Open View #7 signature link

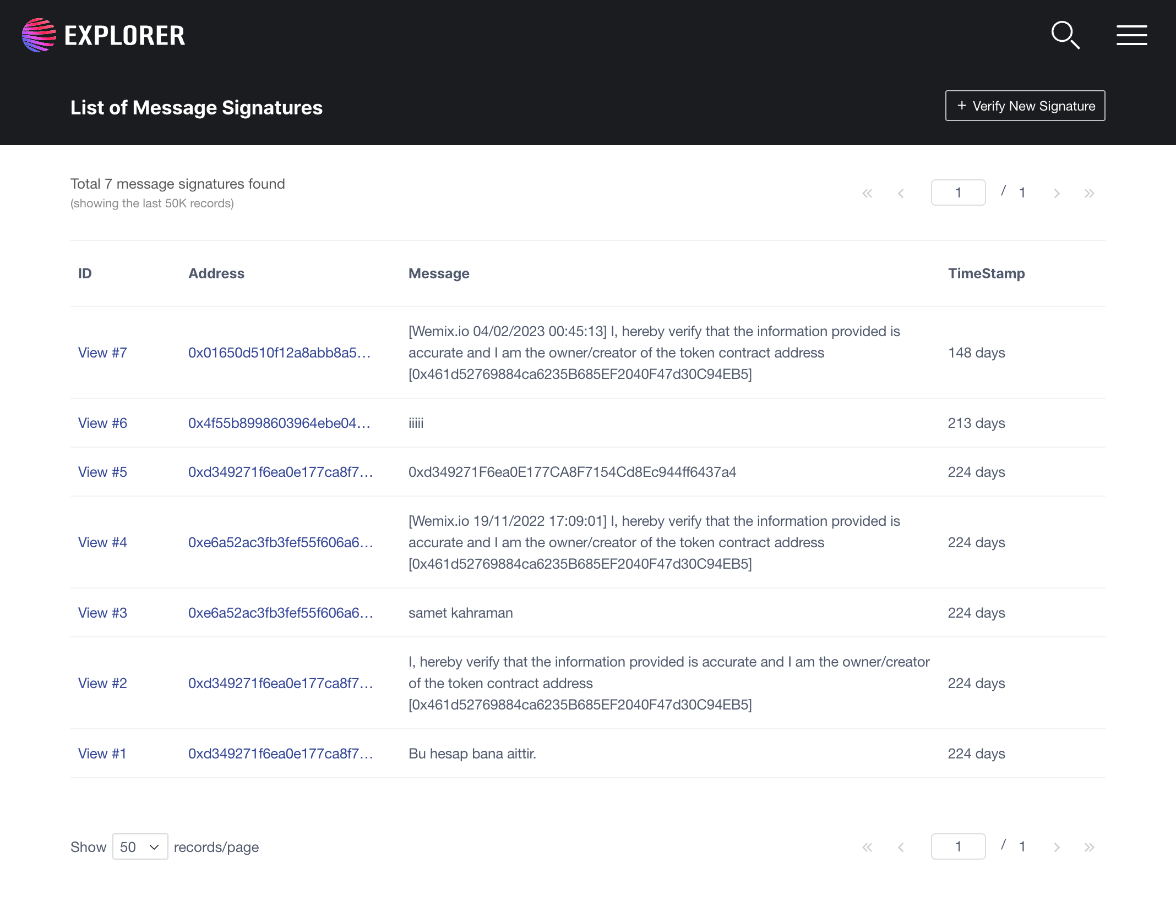coord(102,353)
